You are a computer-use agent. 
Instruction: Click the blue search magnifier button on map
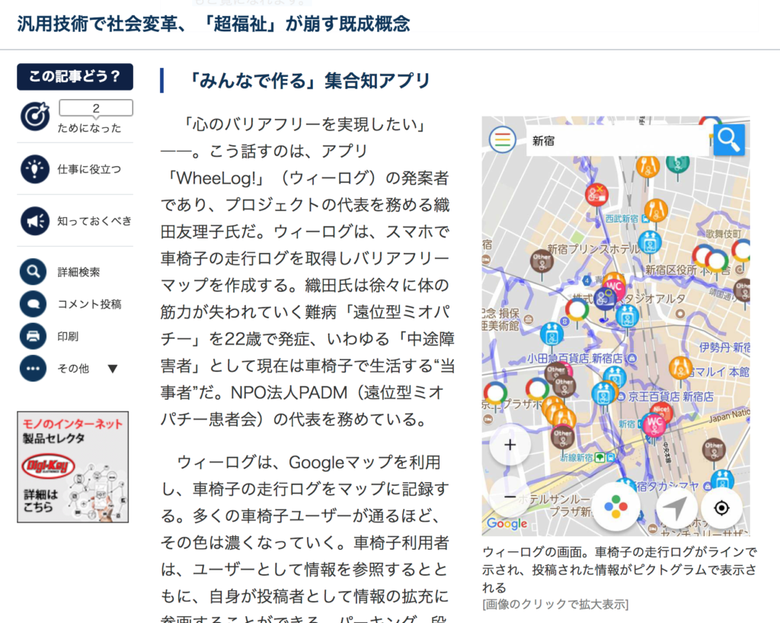[729, 140]
